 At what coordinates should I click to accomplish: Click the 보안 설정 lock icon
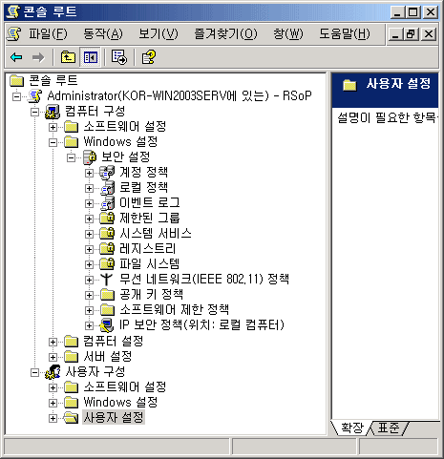90,157
